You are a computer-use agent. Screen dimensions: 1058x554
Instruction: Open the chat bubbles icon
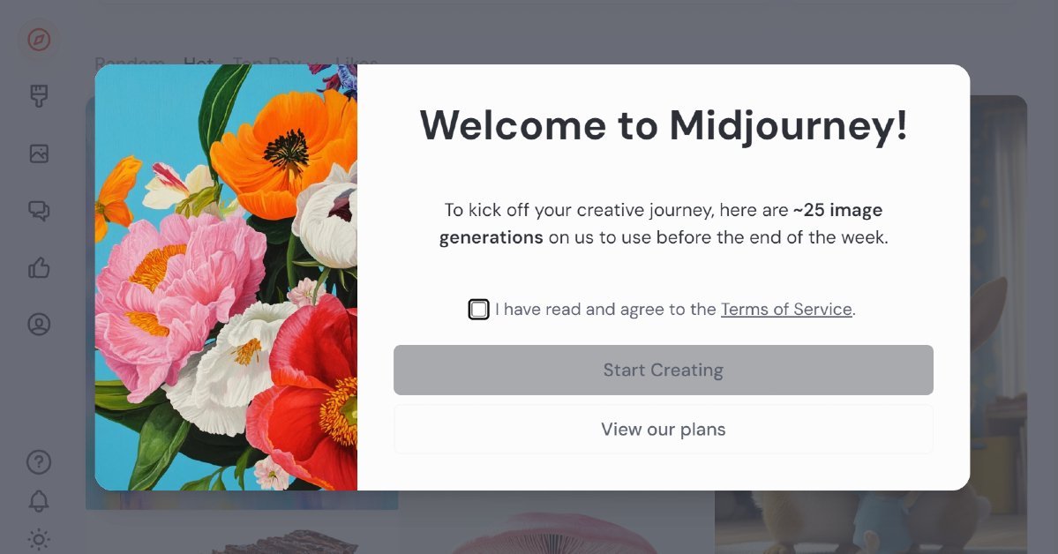(x=39, y=211)
